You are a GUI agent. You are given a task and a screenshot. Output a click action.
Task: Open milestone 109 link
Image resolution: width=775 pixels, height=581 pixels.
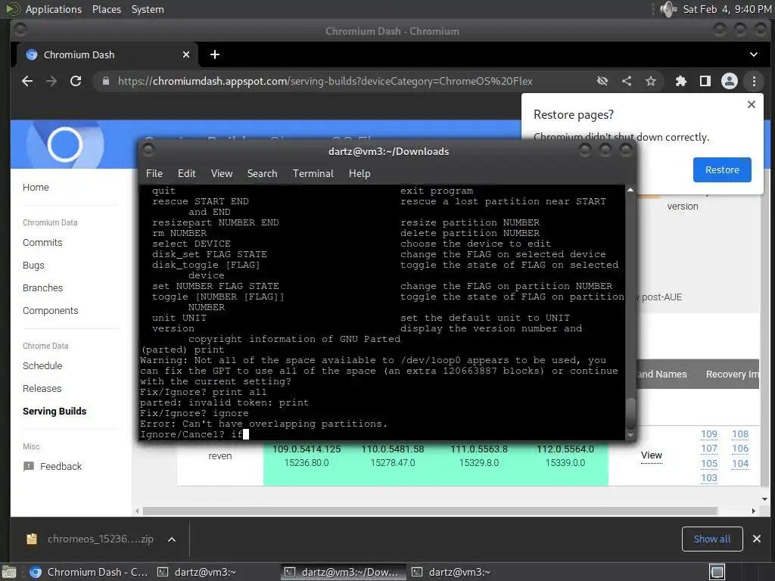708,433
